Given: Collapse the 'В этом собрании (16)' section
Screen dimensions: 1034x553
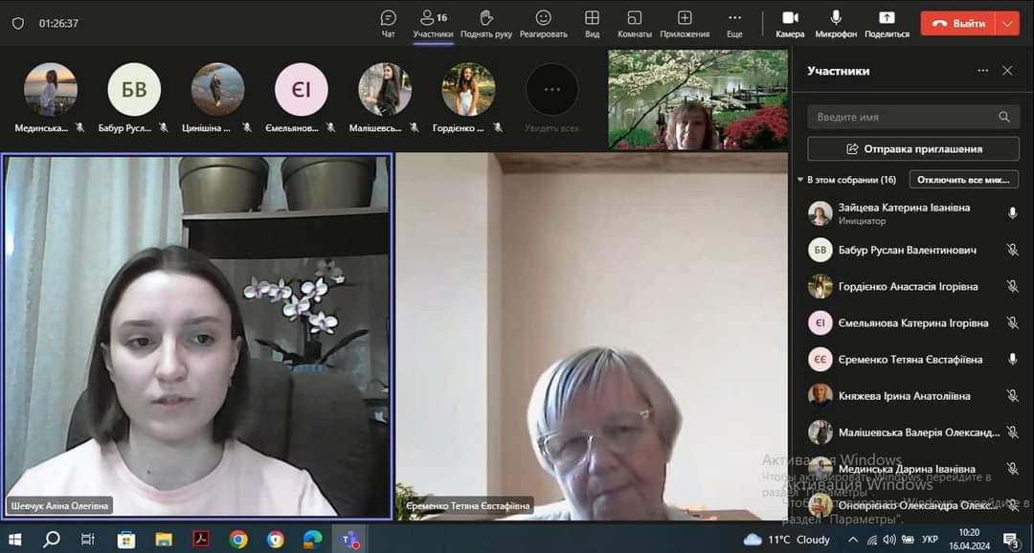Looking at the screenshot, I should click(800, 179).
